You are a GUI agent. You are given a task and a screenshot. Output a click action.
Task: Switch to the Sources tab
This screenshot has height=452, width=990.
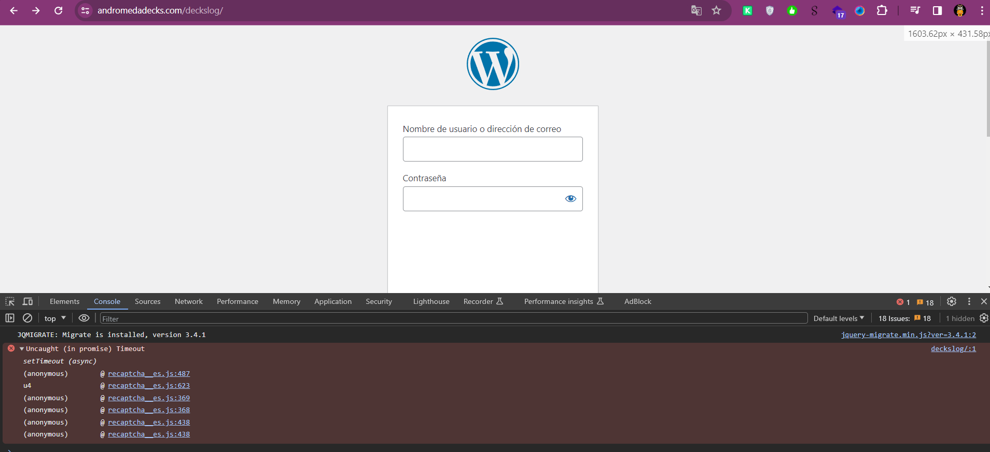[x=148, y=301]
